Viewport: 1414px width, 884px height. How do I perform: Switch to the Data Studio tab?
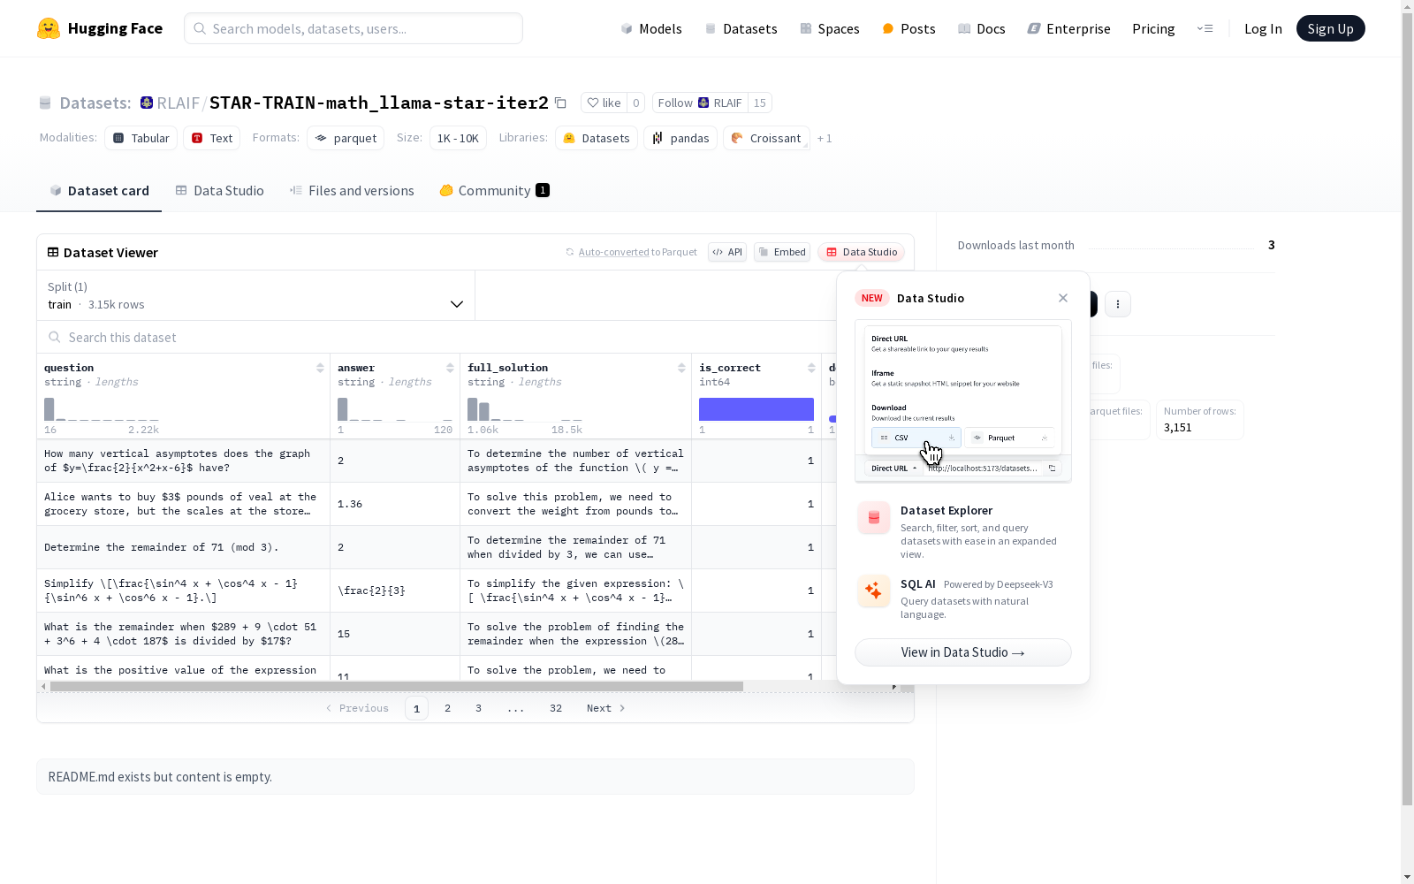point(219,190)
